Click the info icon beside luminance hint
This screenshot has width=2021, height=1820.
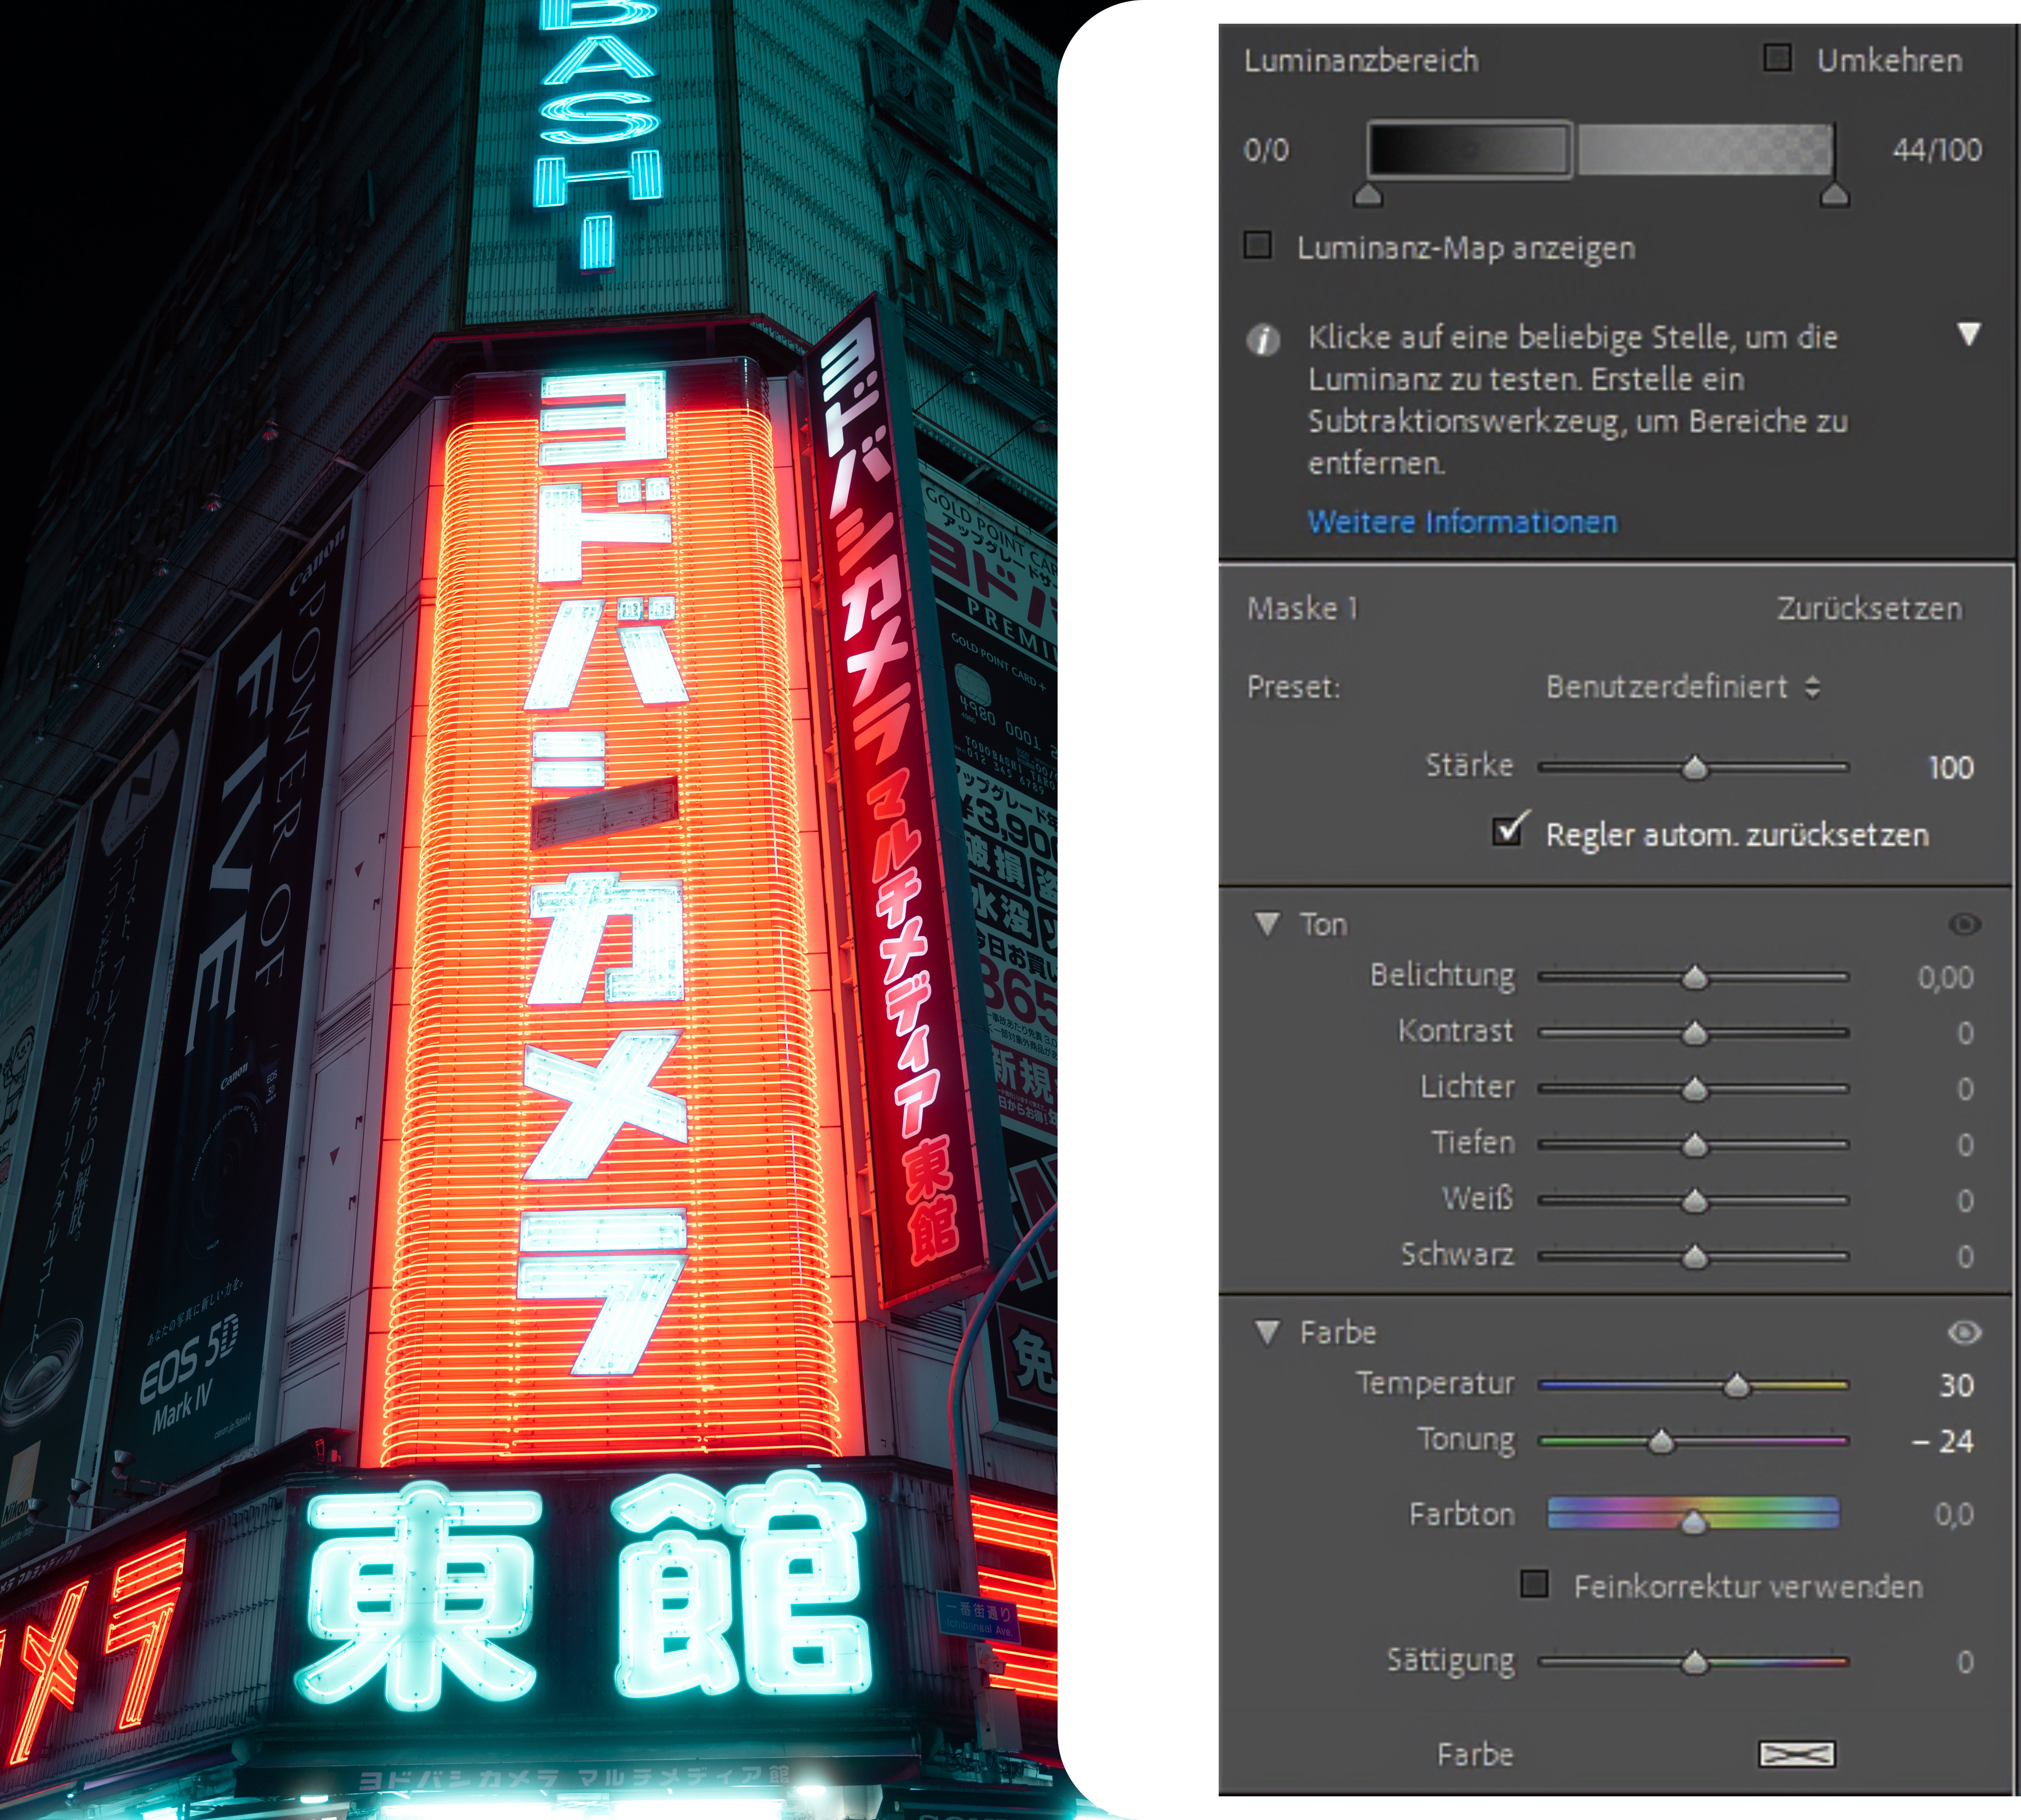point(1263,340)
